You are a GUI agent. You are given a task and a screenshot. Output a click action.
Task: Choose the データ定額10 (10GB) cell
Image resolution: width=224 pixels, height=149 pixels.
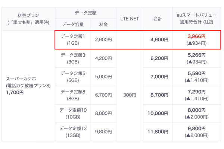pos(73,113)
